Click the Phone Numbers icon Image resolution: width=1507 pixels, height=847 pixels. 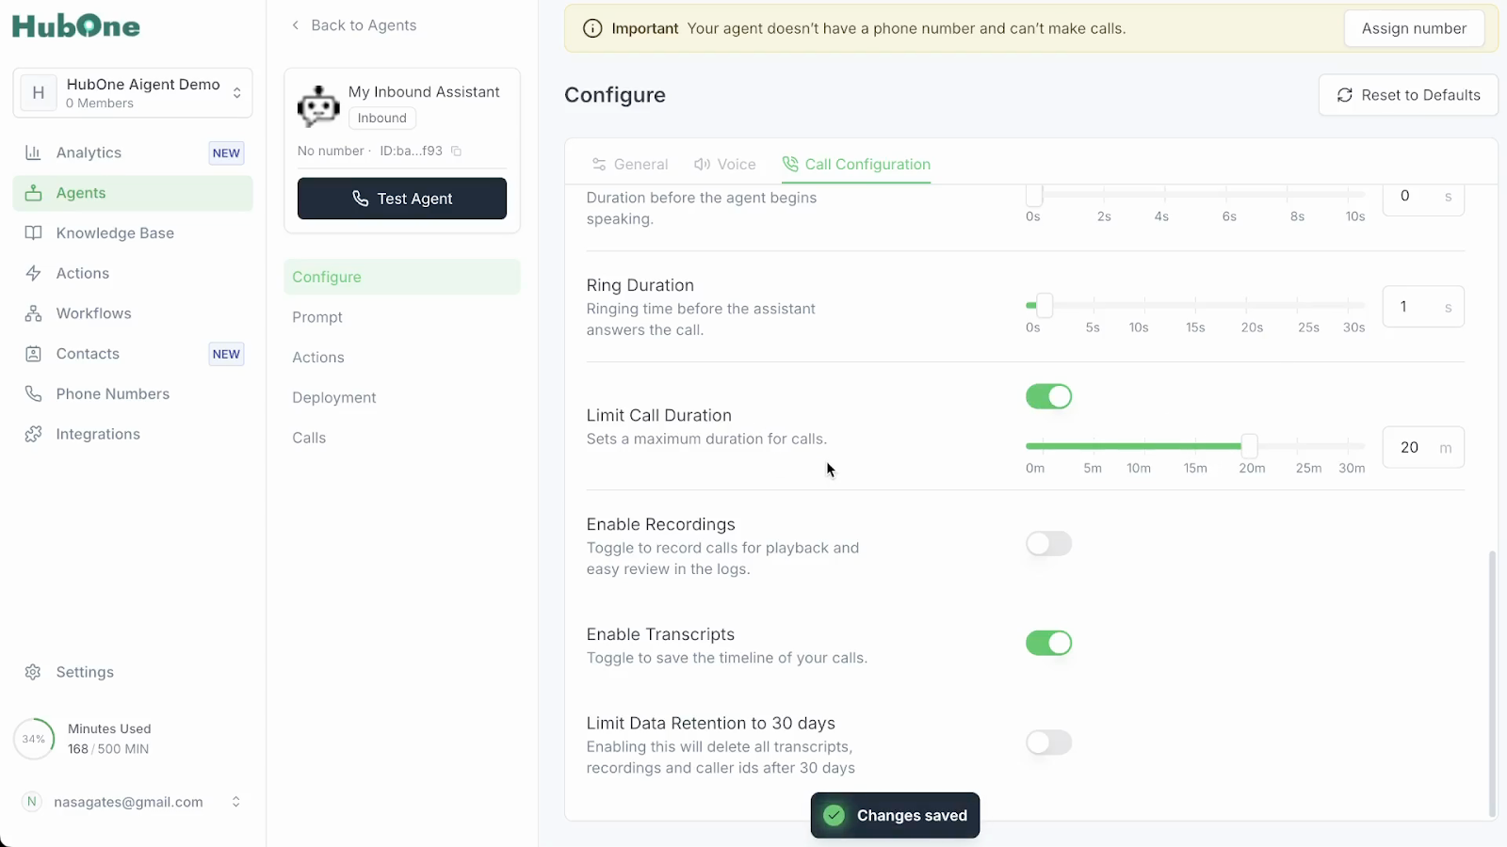33,394
